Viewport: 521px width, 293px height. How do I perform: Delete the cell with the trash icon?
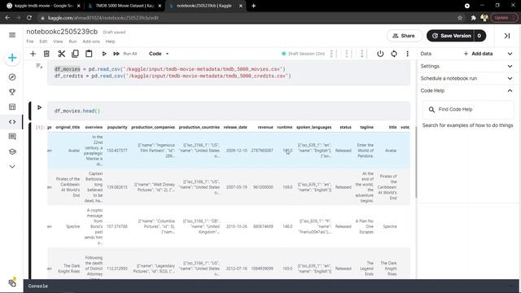coord(46,54)
